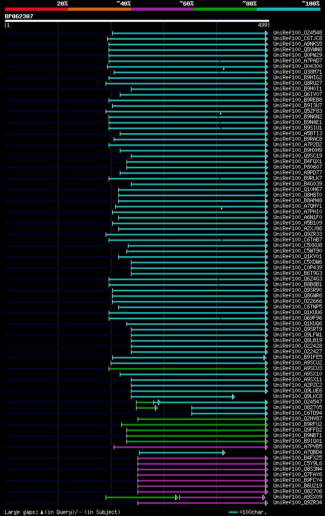This screenshot has width=325, height=516.
Task: Select the UniRef100_A7PAD7 label
Action: [298, 60]
